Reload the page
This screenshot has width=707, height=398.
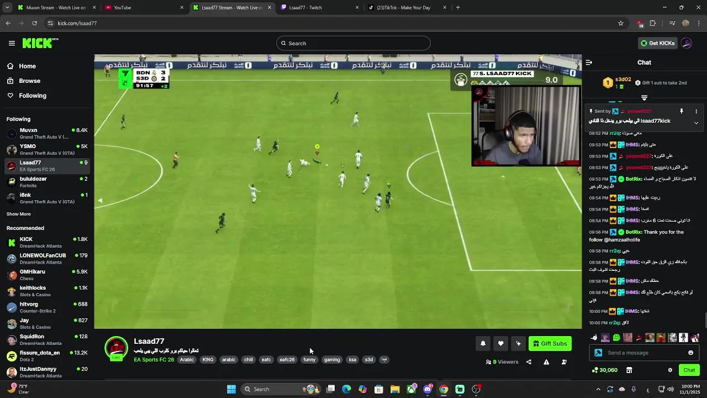(x=34, y=23)
